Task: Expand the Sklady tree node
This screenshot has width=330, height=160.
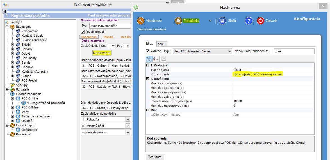Action: [12, 45]
